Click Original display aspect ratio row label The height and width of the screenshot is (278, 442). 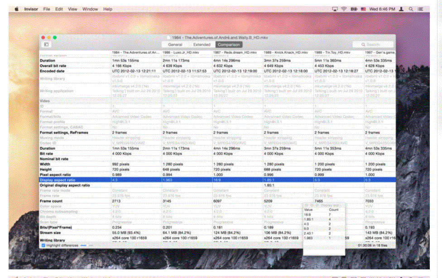pyautogui.click(x=65, y=185)
